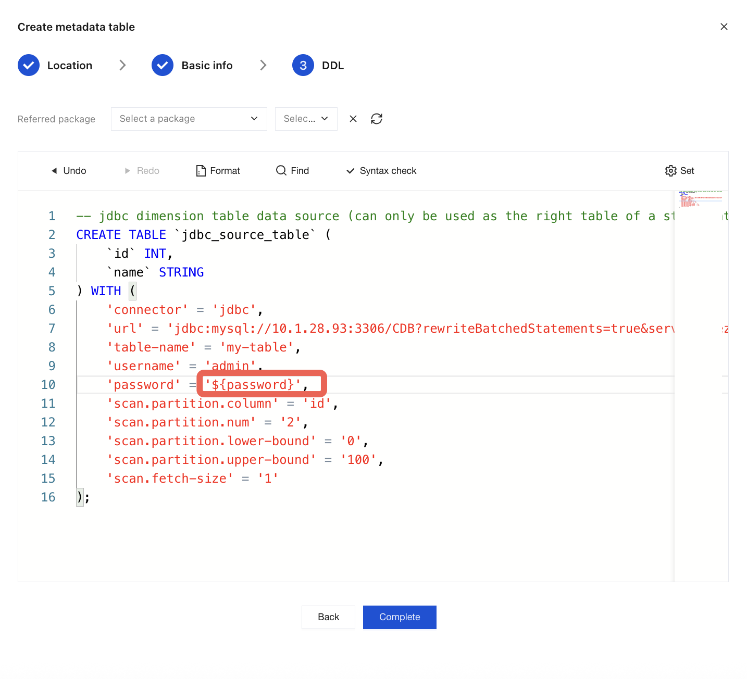This screenshot has height=679, width=747.
Task: Open the package version Selec... dropdown
Action: tap(306, 119)
